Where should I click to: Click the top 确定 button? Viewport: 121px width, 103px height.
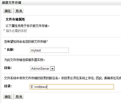[x=8, y=11]
